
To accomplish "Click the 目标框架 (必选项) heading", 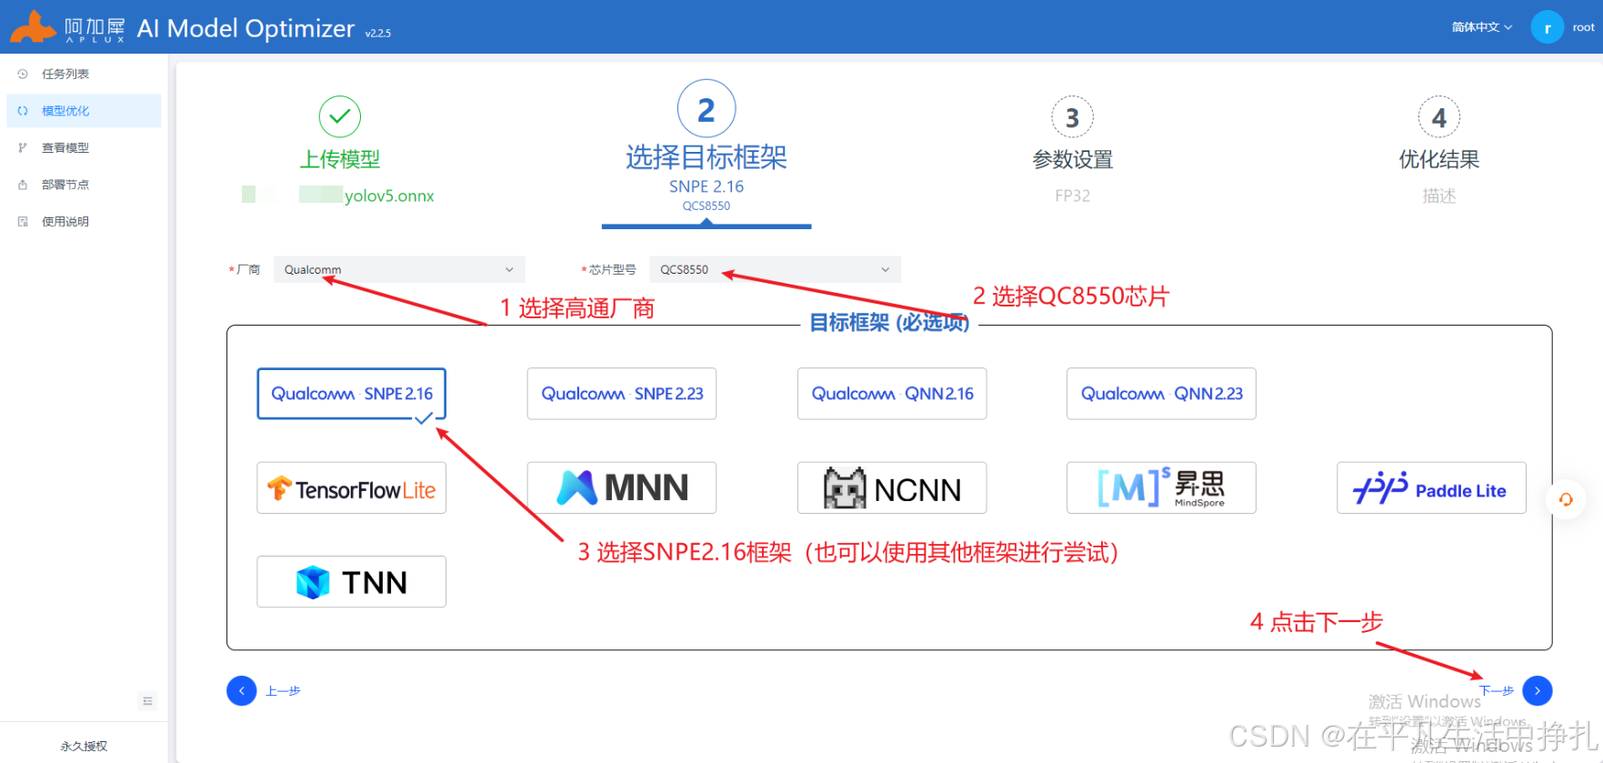I will 889,323.
